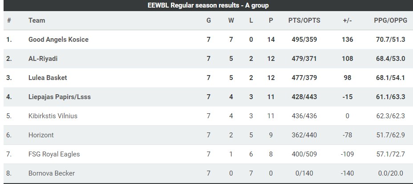
Task: Select Lulea Basket team name
Action: tap(48, 78)
